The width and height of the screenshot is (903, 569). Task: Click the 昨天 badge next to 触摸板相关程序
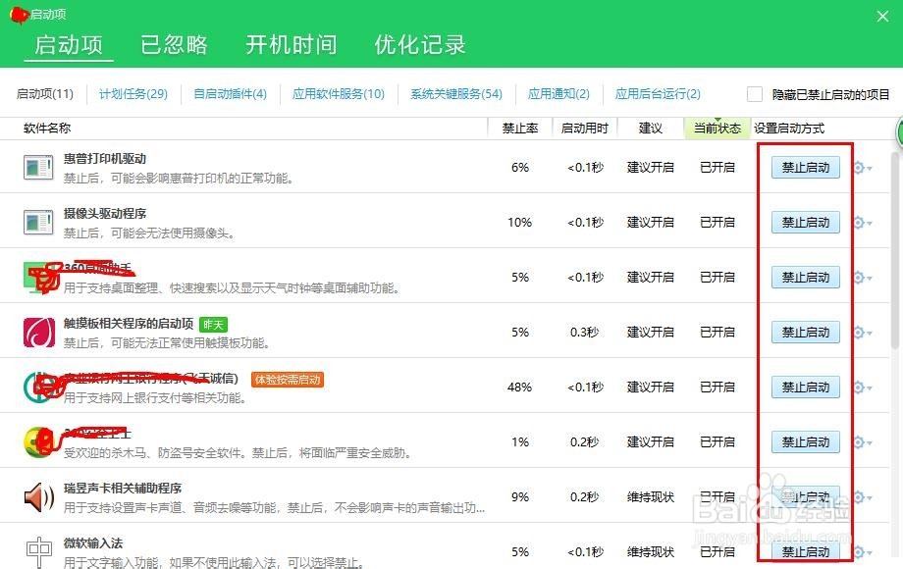tap(213, 324)
